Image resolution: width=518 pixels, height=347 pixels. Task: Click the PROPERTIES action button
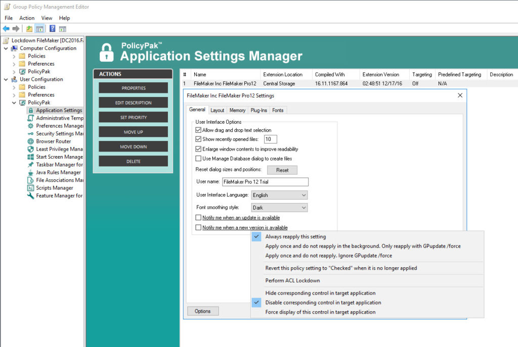(133, 88)
